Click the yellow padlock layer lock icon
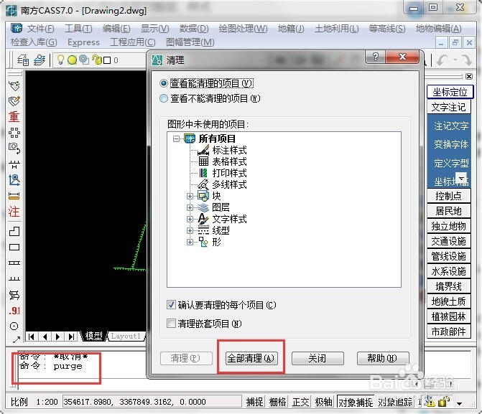Image resolution: width=482 pixels, height=414 pixels. pos(97,60)
